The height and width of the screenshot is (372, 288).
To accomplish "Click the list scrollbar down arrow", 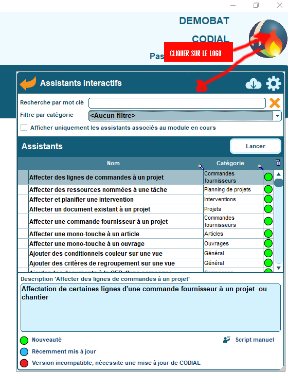I will point(279,268).
